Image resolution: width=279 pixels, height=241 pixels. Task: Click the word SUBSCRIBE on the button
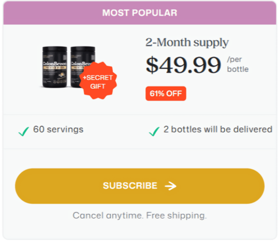pos(130,186)
